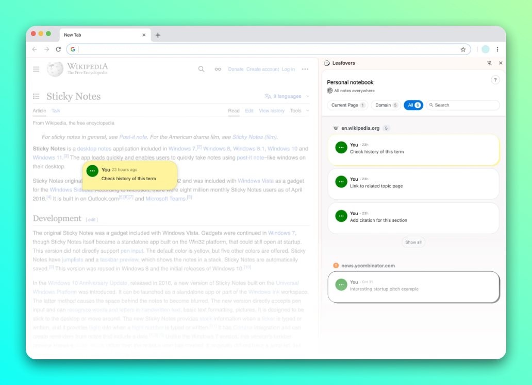
Task: Select the Domain notes filter
Action: pyautogui.click(x=386, y=105)
